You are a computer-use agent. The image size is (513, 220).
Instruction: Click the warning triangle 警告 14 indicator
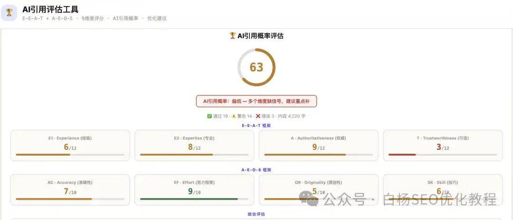[x=242, y=116]
